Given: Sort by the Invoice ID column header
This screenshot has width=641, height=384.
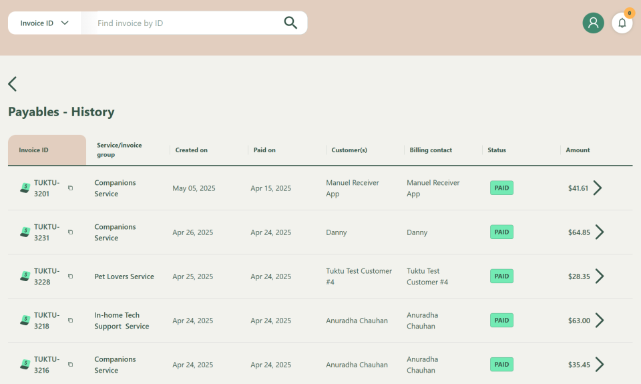Looking at the screenshot, I should click(34, 150).
